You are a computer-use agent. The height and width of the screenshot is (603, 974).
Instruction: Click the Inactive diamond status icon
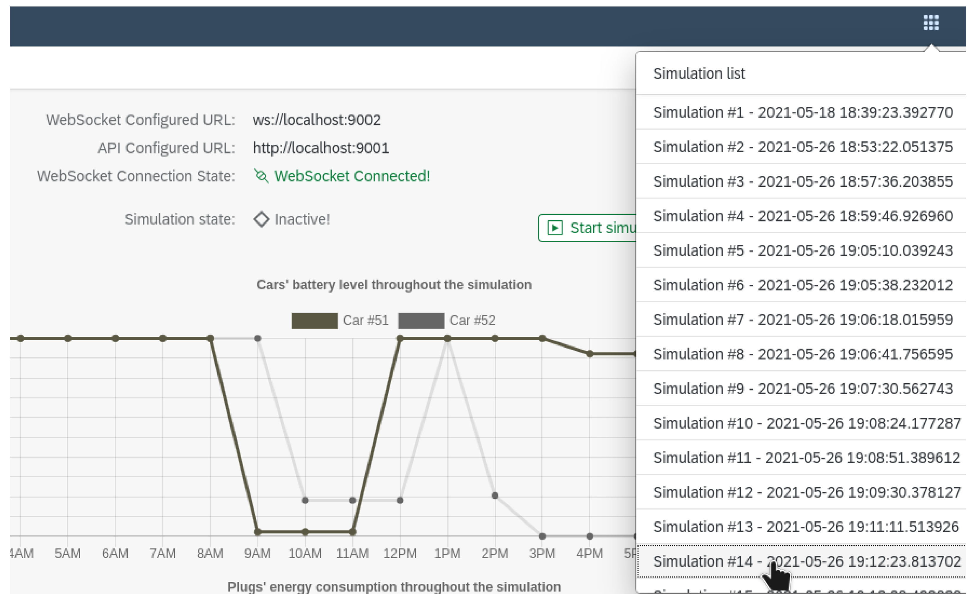coord(262,219)
